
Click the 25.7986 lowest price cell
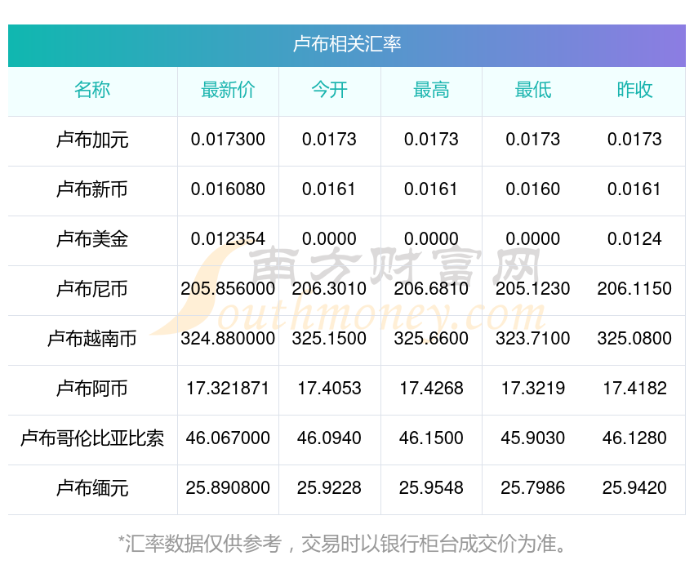click(x=533, y=488)
